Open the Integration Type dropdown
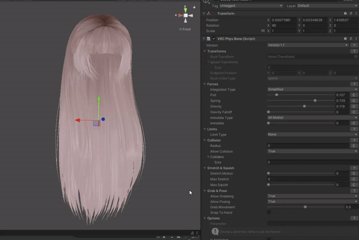The image size is (359, 240). [312, 89]
